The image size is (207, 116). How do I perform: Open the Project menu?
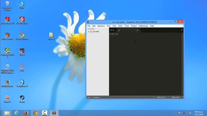pos(134,26)
